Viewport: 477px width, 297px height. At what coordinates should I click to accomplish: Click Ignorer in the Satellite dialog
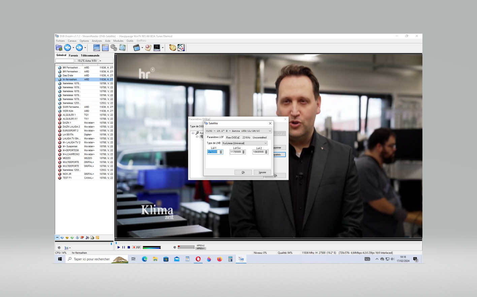click(x=262, y=172)
